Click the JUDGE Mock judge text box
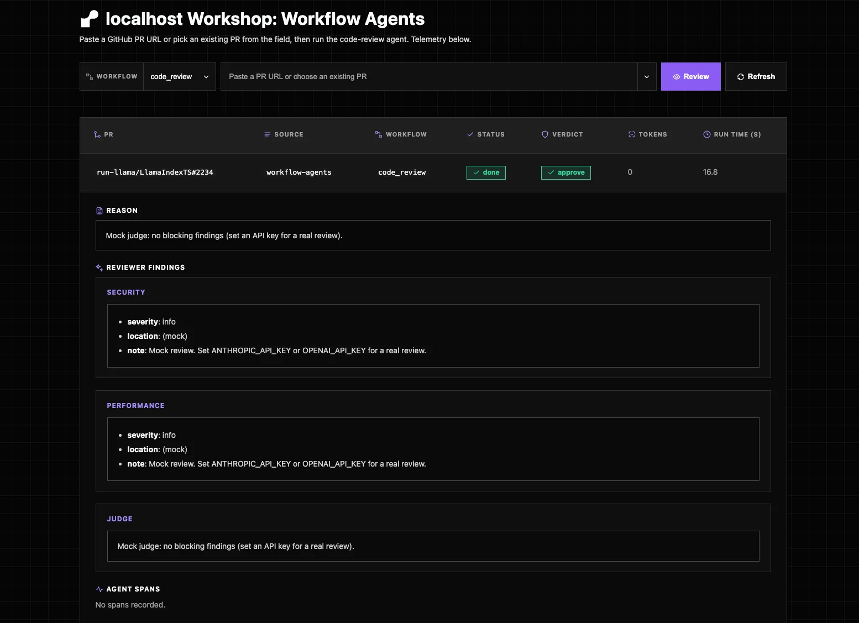Image resolution: width=859 pixels, height=623 pixels. (433, 546)
